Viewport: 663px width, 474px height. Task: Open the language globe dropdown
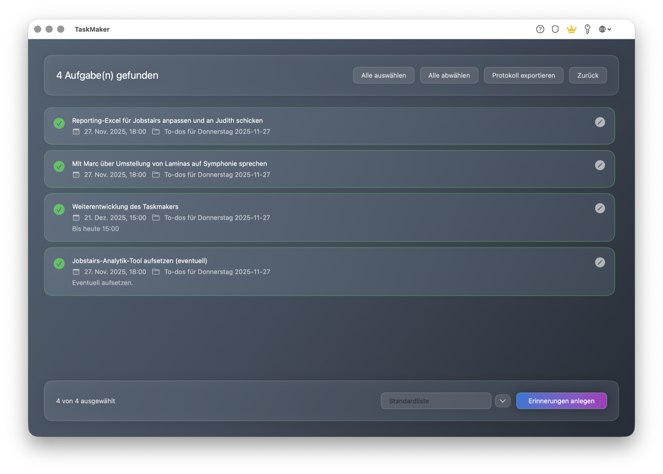(x=605, y=29)
